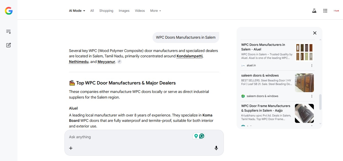Click the scrollbar up arrow in sources panel
The height and width of the screenshot is (161, 343).
320,40
